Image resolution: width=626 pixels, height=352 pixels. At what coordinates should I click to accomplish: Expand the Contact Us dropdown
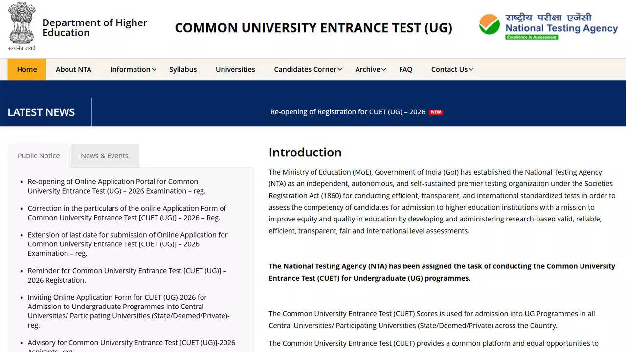(449, 69)
